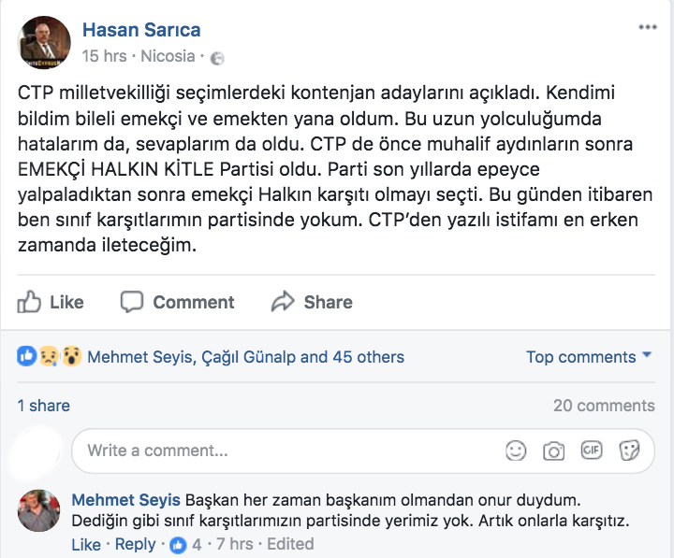Click Mehmet Seyis's comment avatar
The width and height of the screenshot is (674, 558).
tap(39, 510)
